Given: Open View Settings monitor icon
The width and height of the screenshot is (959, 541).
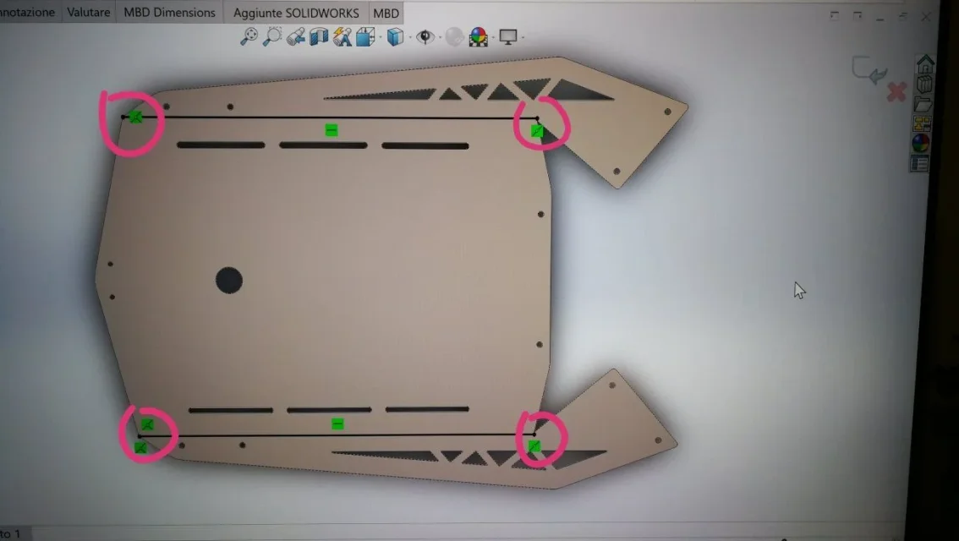Looking at the screenshot, I should pos(507,37).
